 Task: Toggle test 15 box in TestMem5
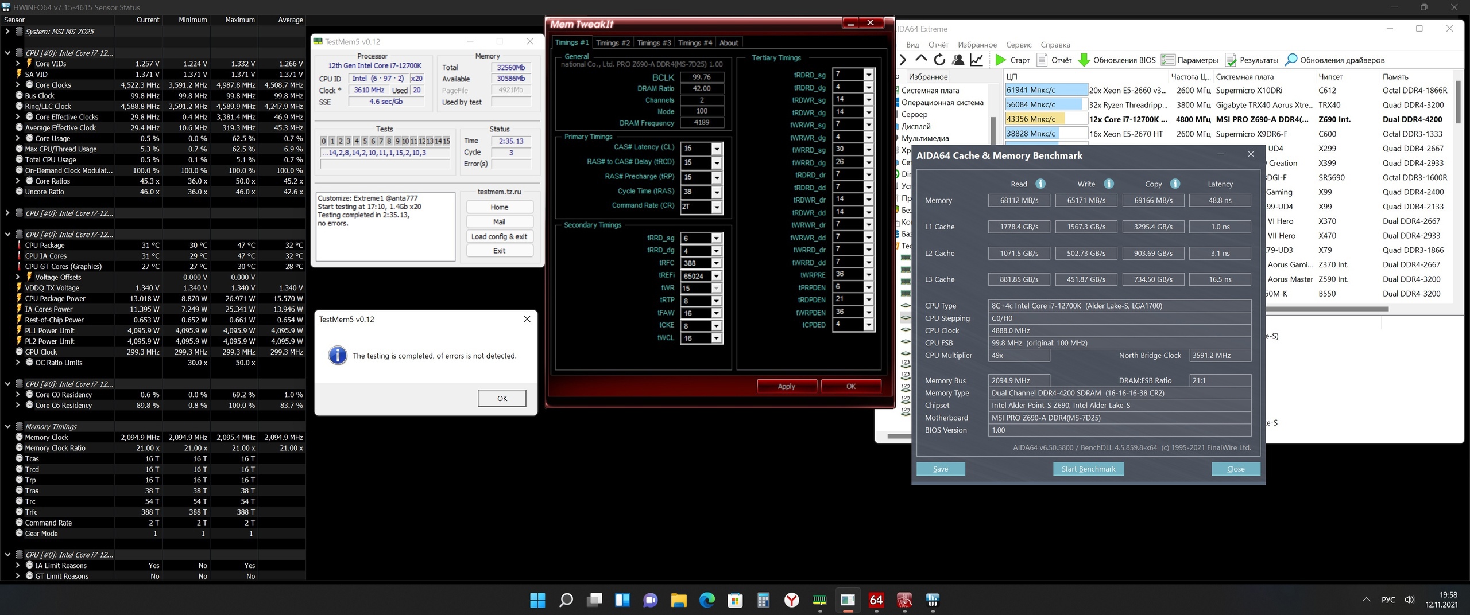point(446,141)
